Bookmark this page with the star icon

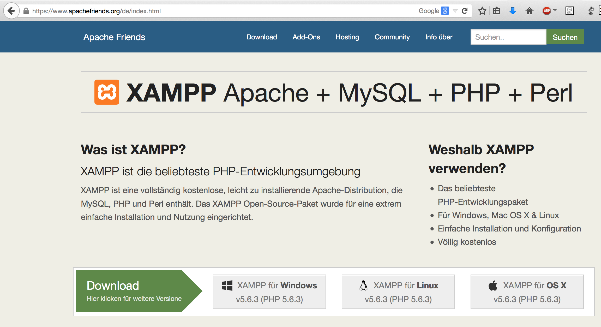click(482, 11)
